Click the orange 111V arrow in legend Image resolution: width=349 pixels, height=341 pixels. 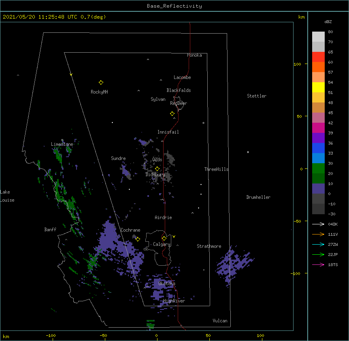coord(318,234)
